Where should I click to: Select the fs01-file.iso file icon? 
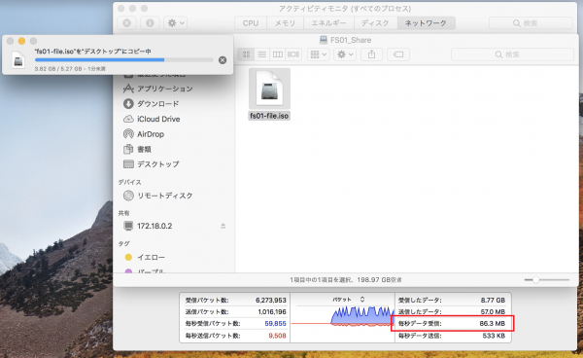(269, 89)
